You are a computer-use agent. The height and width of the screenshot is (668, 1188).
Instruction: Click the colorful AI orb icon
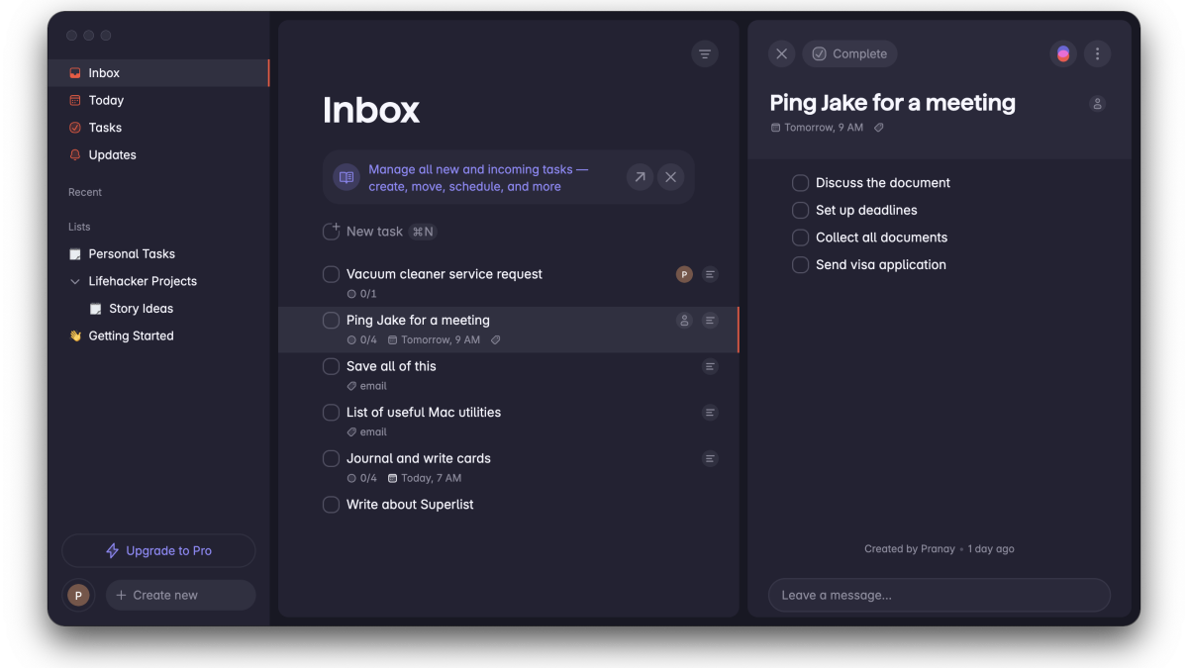coord(1063,53)
